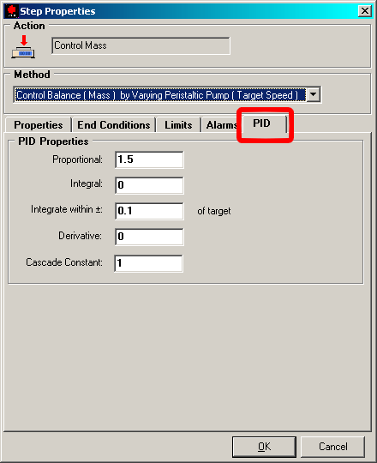Click the red application icon in title bar
The height and width of the screenshot is (463, 377).
point(11,11)
